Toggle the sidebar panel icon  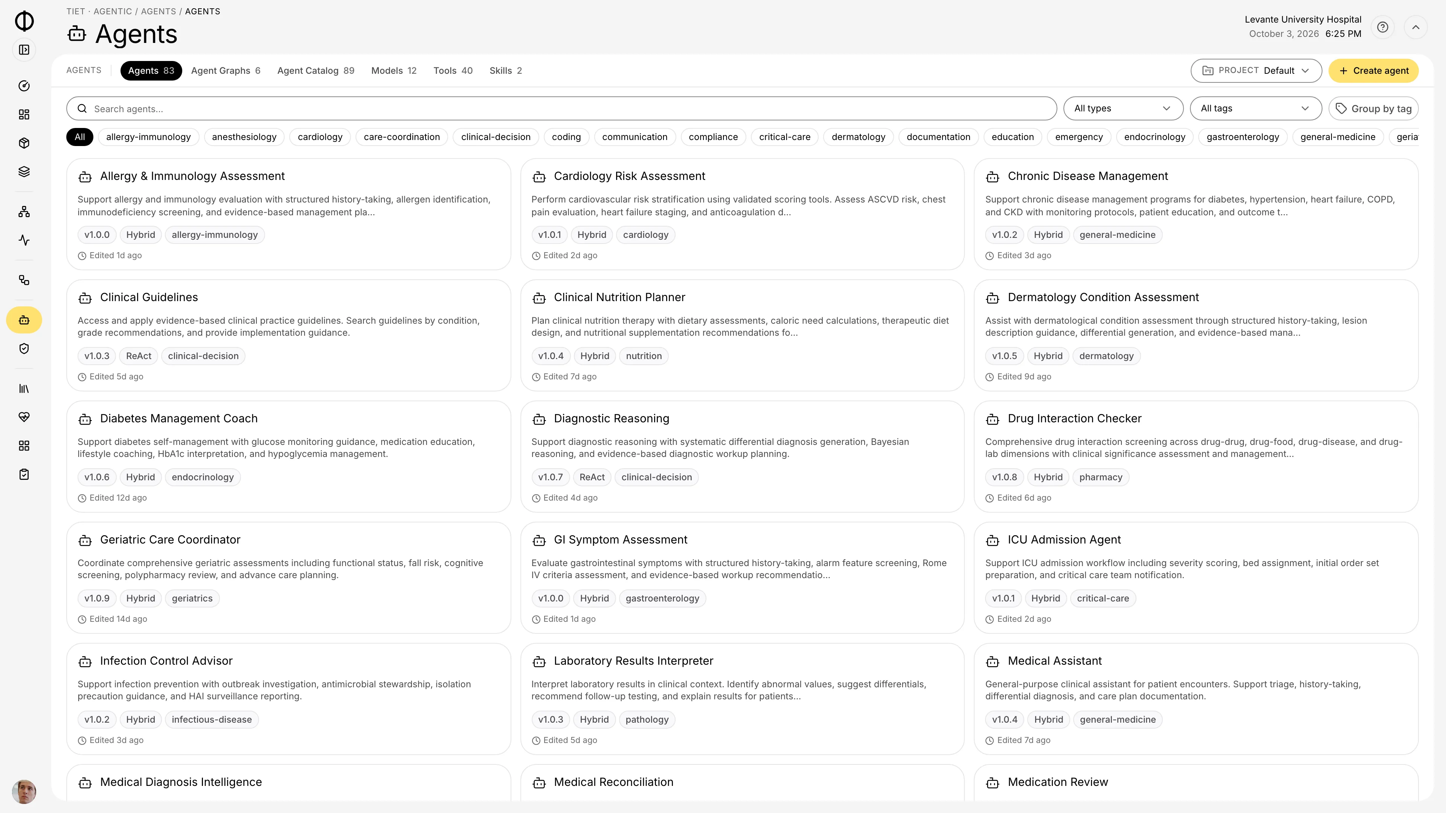click(x=24, y=50)
